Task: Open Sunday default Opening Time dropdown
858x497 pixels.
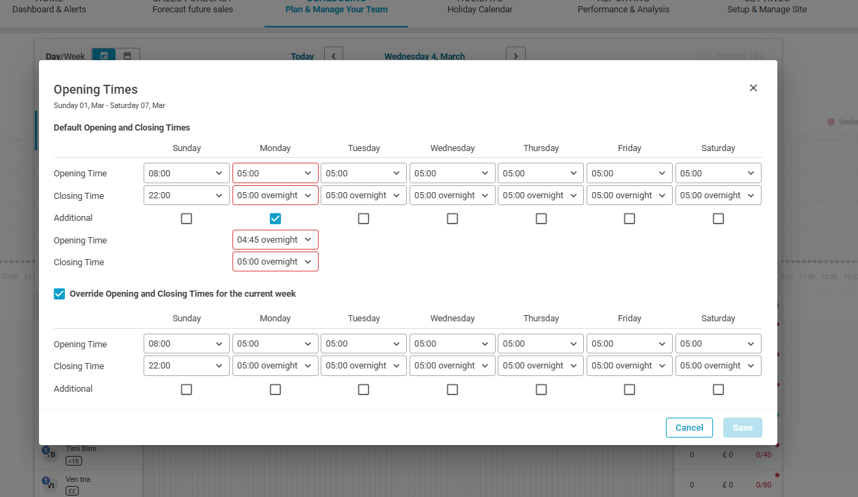Action: point(187,174)
